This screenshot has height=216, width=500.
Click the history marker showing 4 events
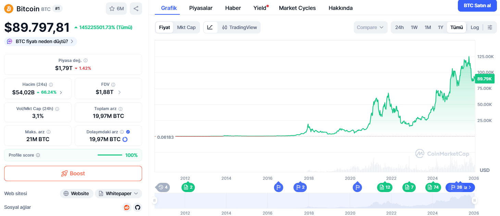(x=163, y=187)
